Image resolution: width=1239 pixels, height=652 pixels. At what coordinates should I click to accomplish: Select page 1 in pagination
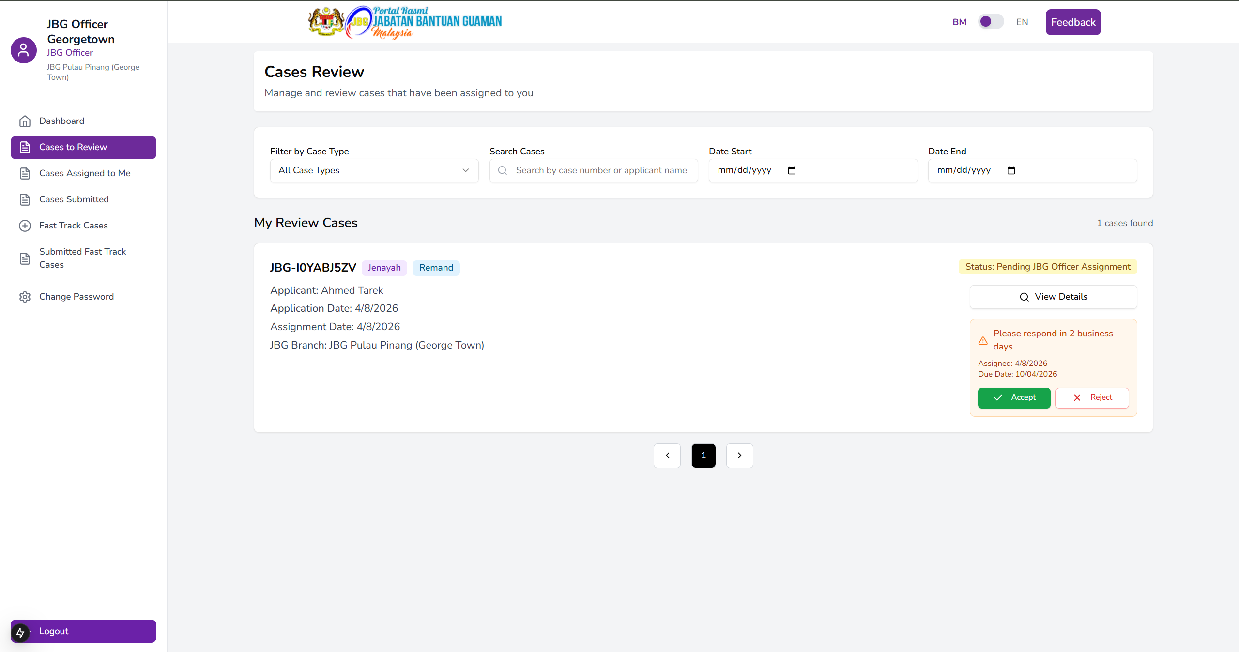[x=704, y=455]
